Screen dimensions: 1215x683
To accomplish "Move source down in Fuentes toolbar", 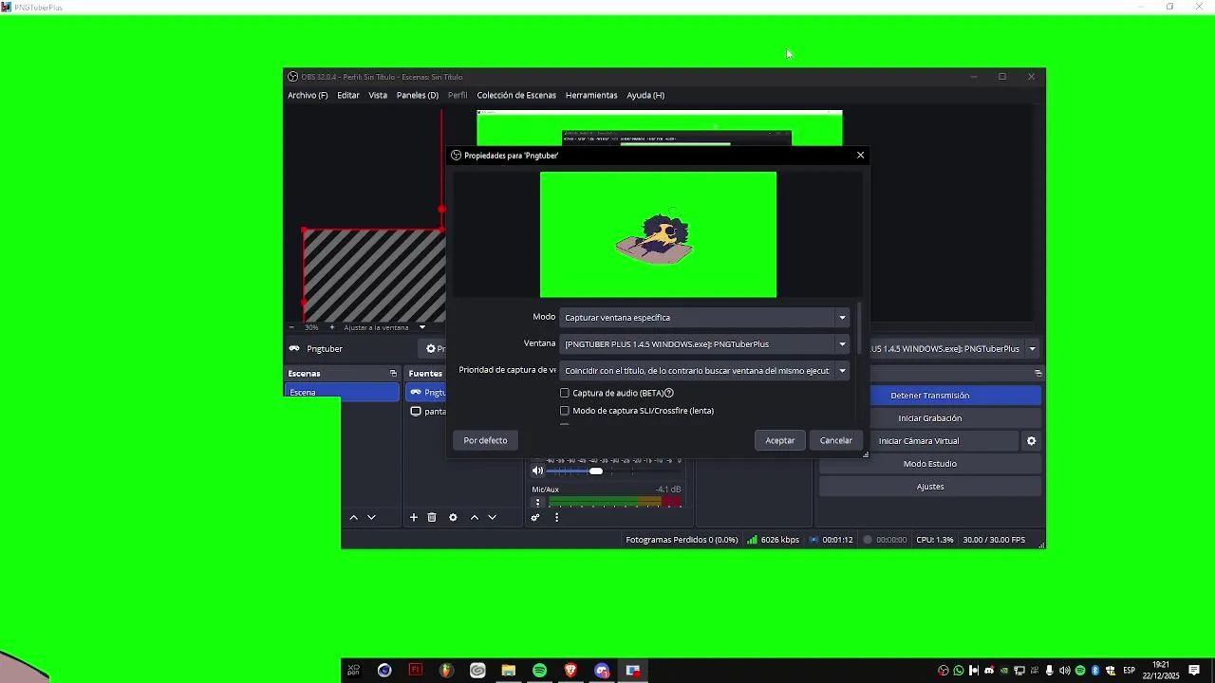I will 492,517.
